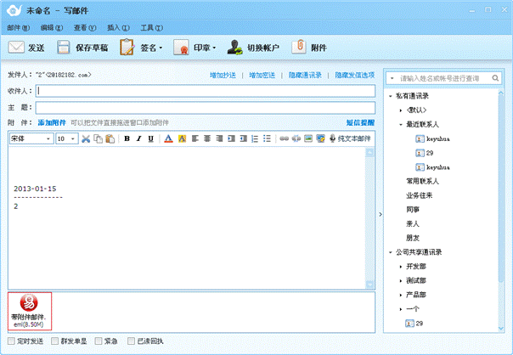Check the 群发单显 option

coord(54,341)
